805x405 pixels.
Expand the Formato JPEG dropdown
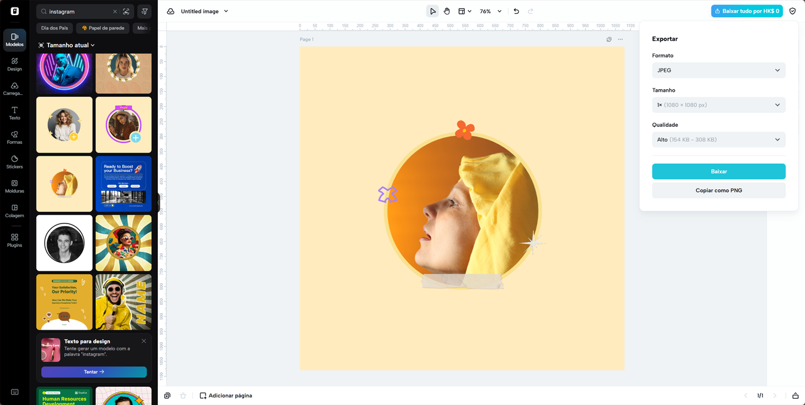pyautogui.click(x=718, y=70)
